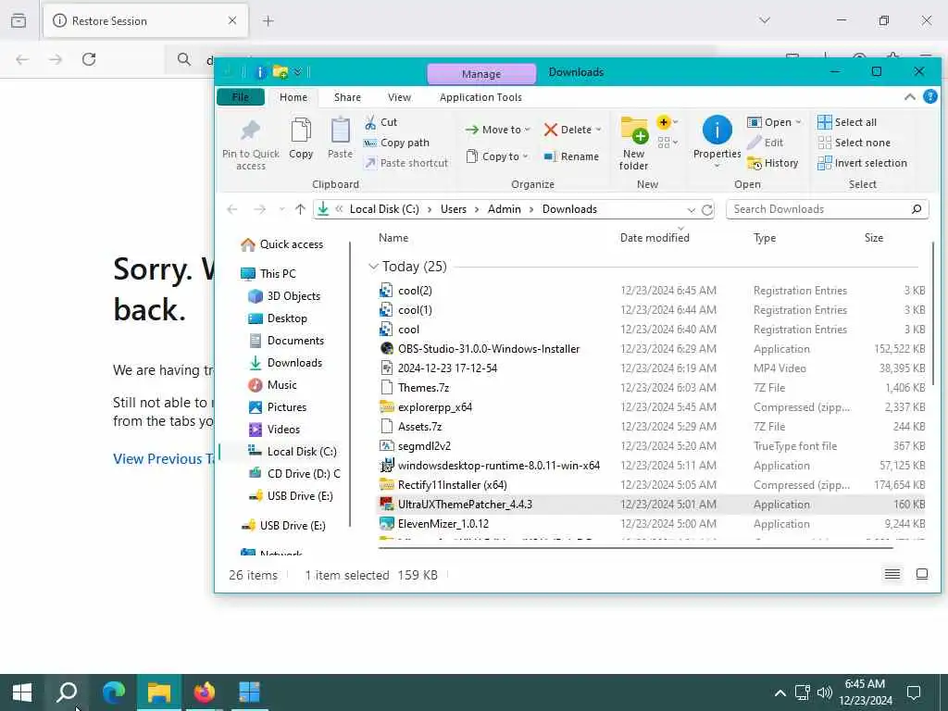
Task: Collapse the ribbon with chevron
Action: (909, 96)
